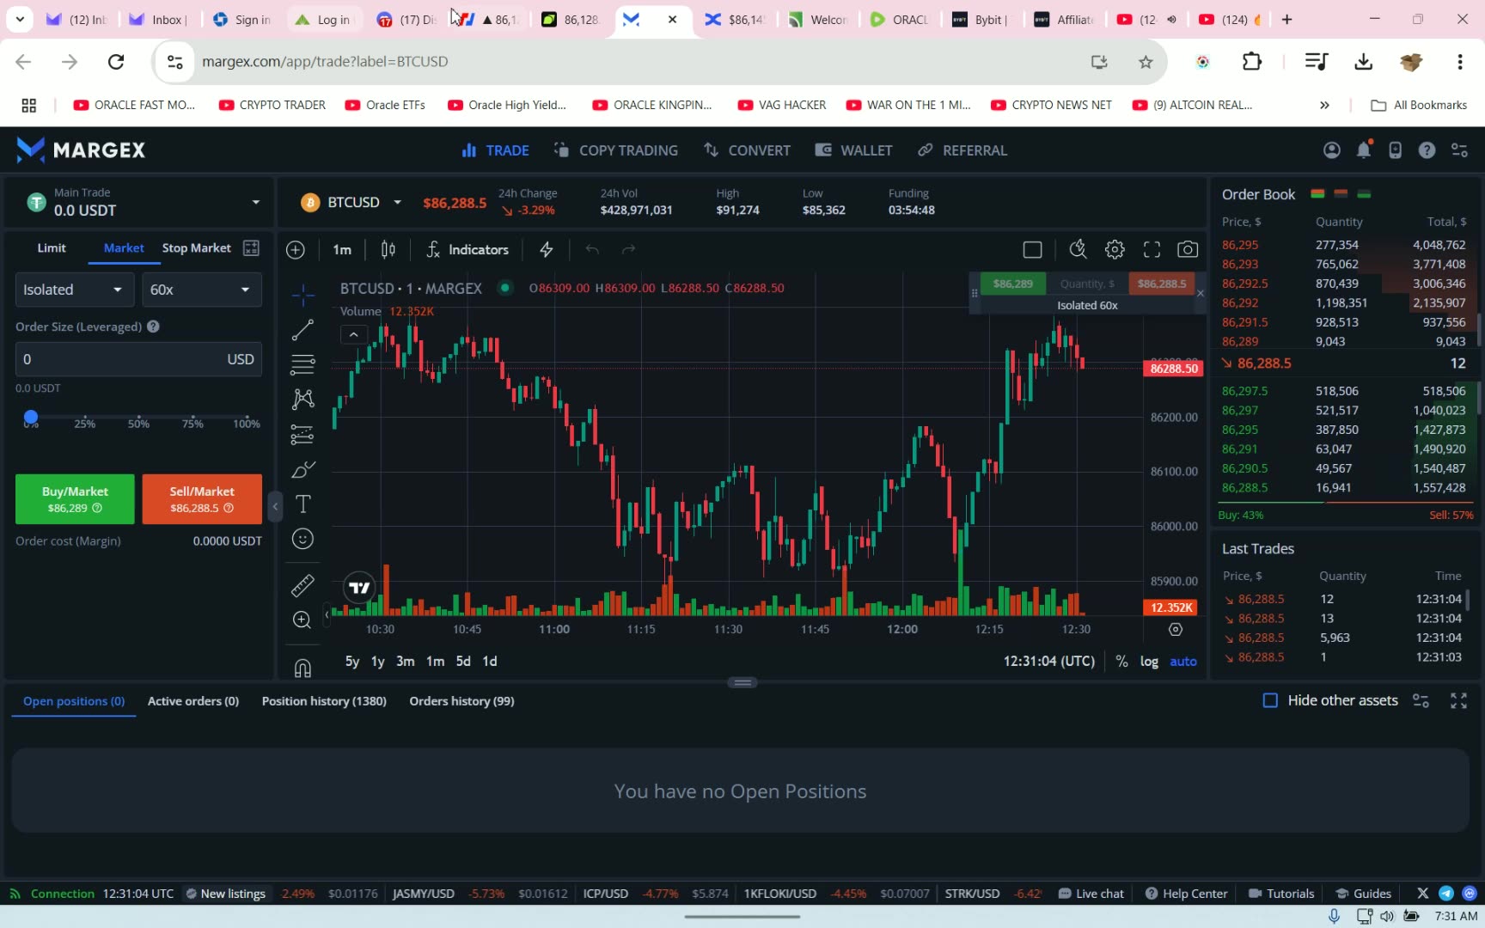
Task: Open the BTCUSD pair selector dropdown
Action: tap(397, 203)
